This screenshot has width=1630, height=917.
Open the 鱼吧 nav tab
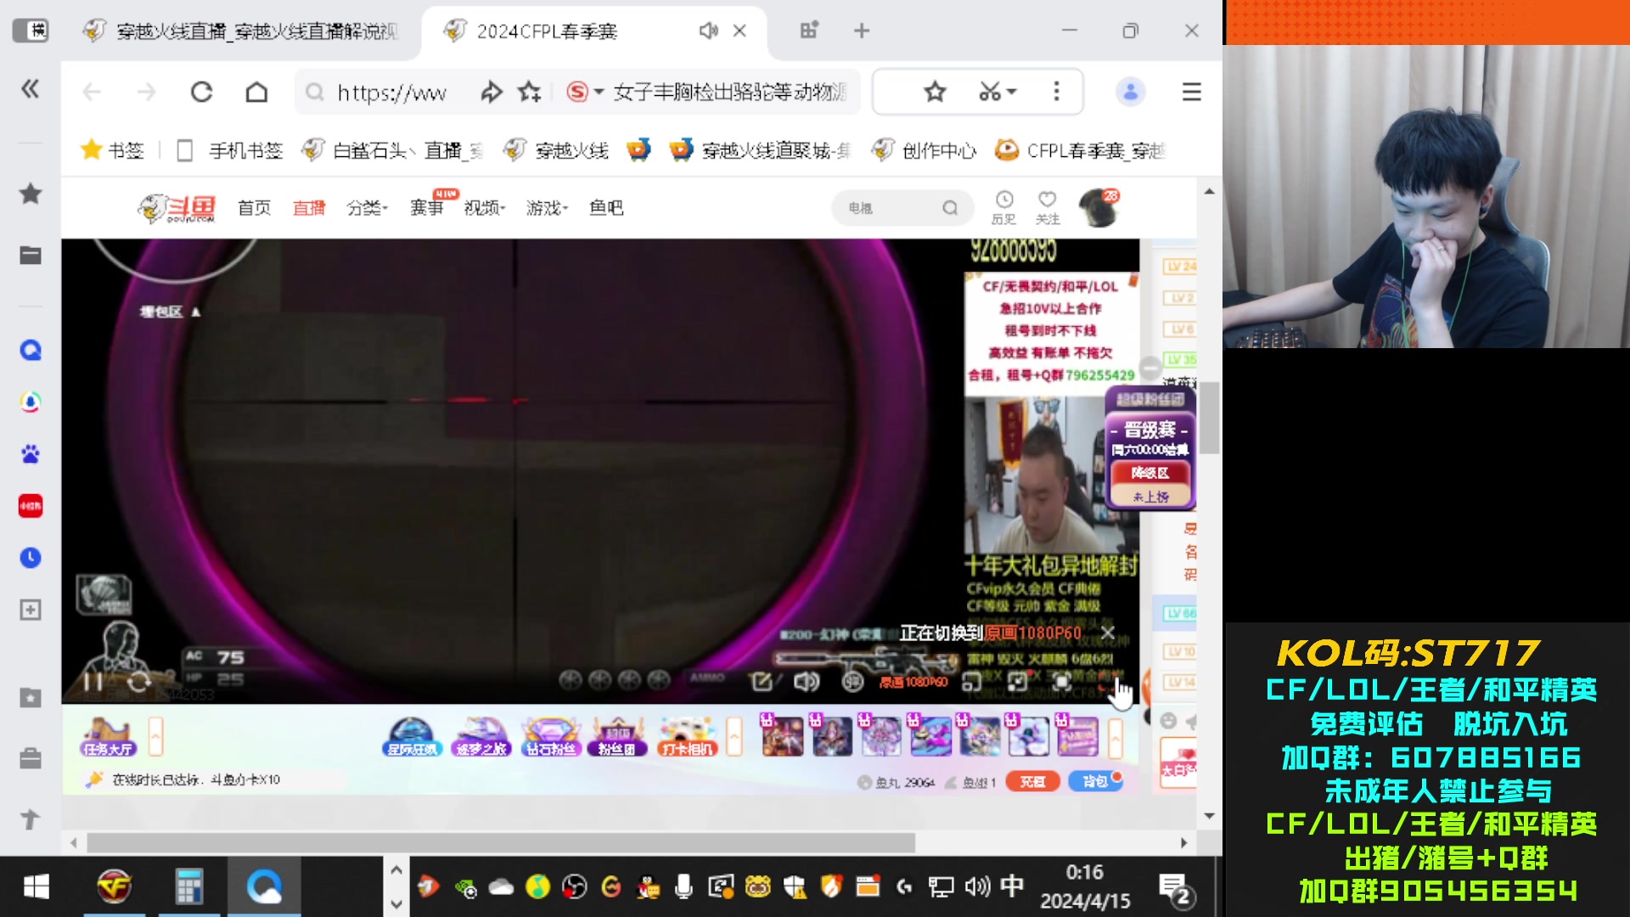click(x=606, y=208)
